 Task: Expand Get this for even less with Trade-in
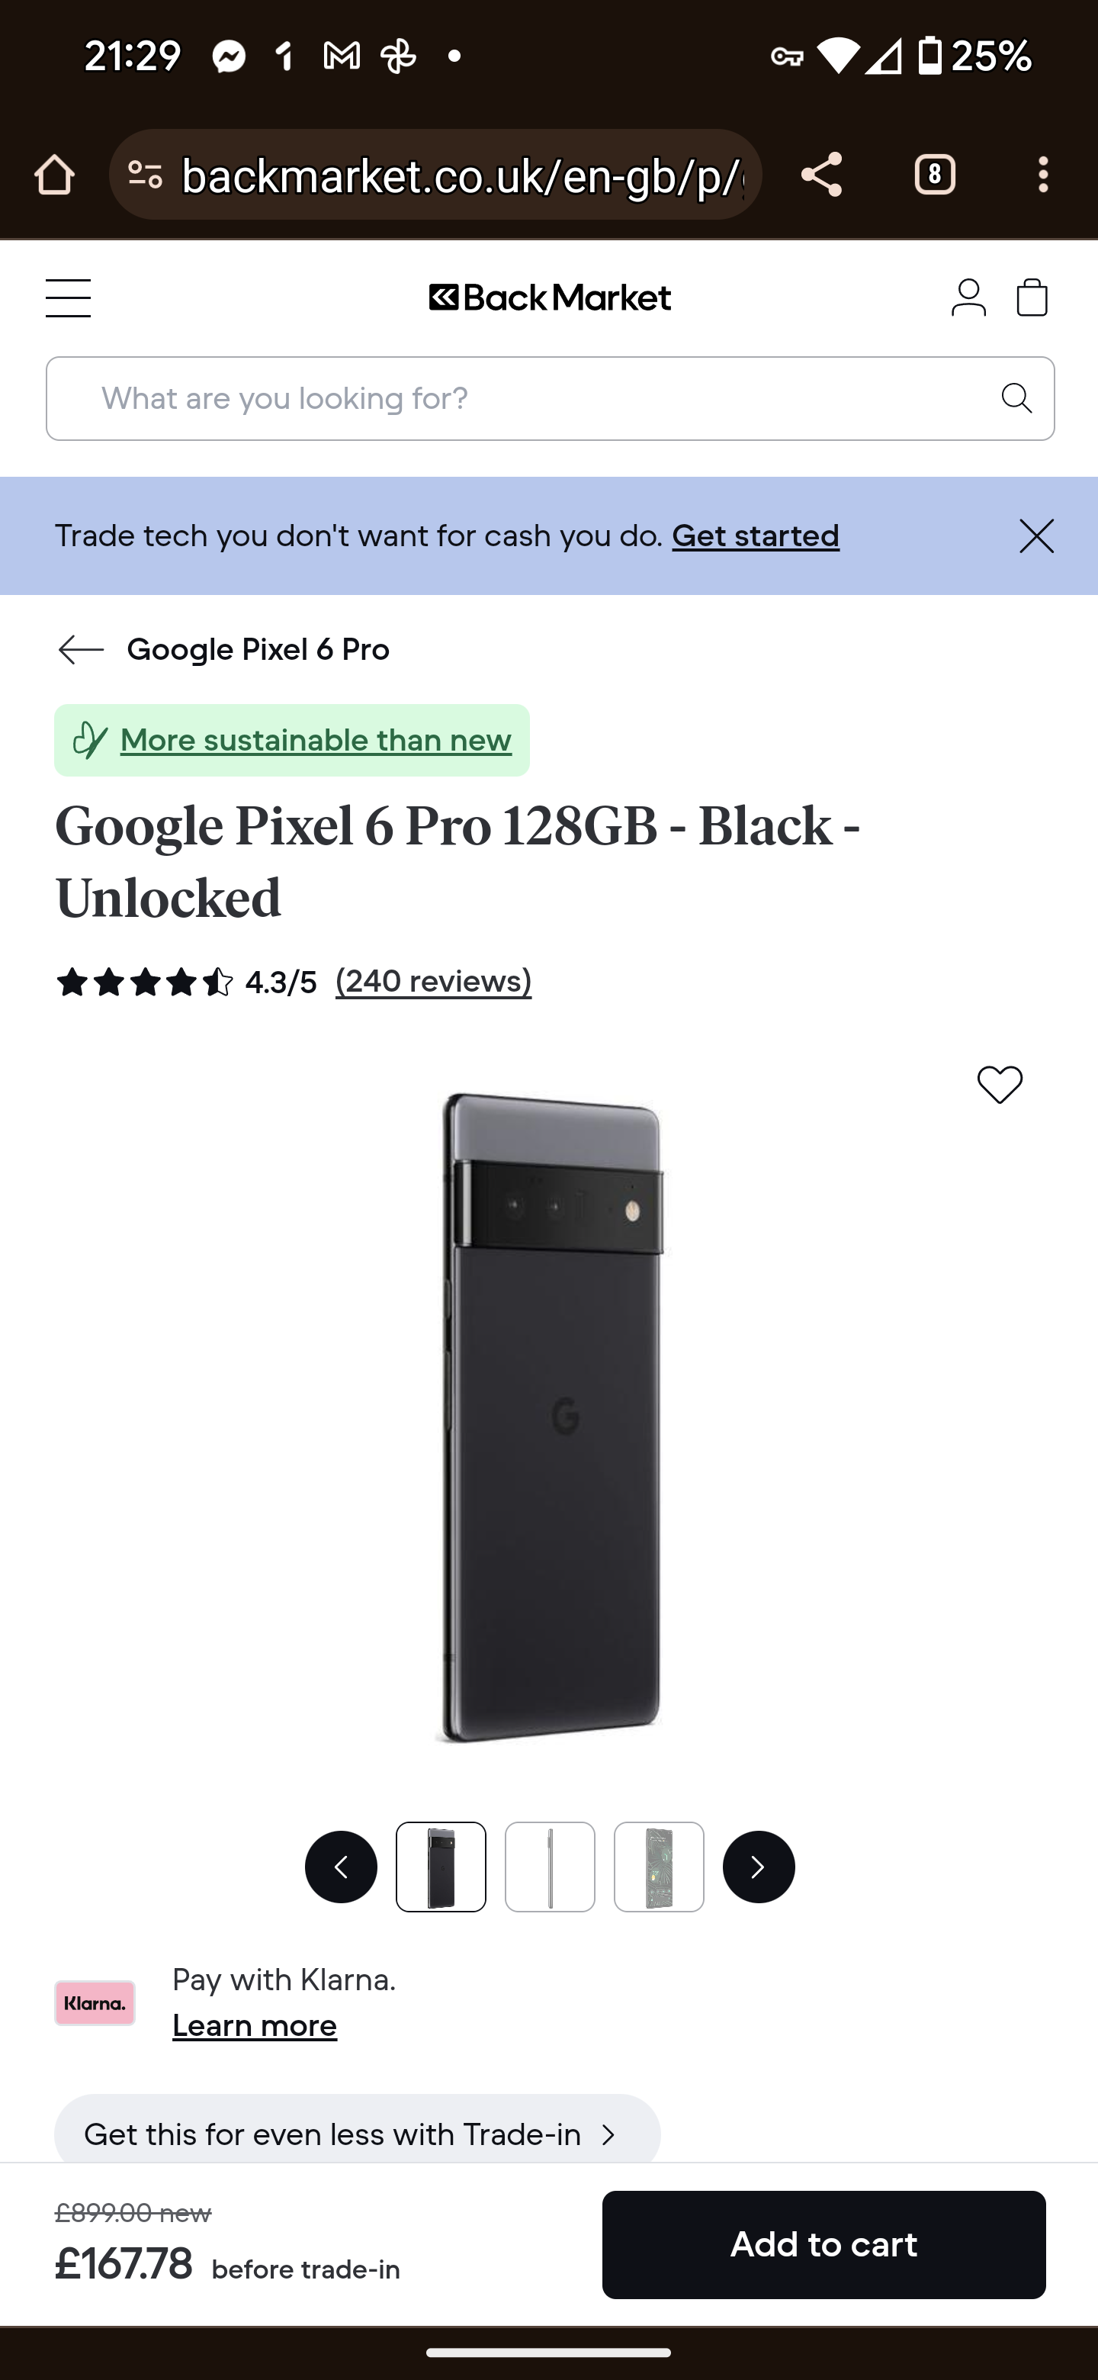click(358, 2134)
